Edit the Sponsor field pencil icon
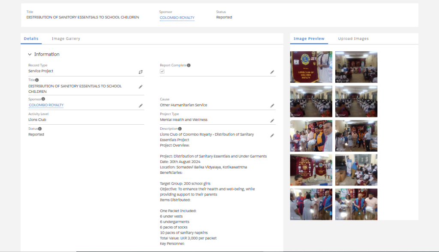Image resolution: width=439 pixels, height=252 pixels. 141,106
